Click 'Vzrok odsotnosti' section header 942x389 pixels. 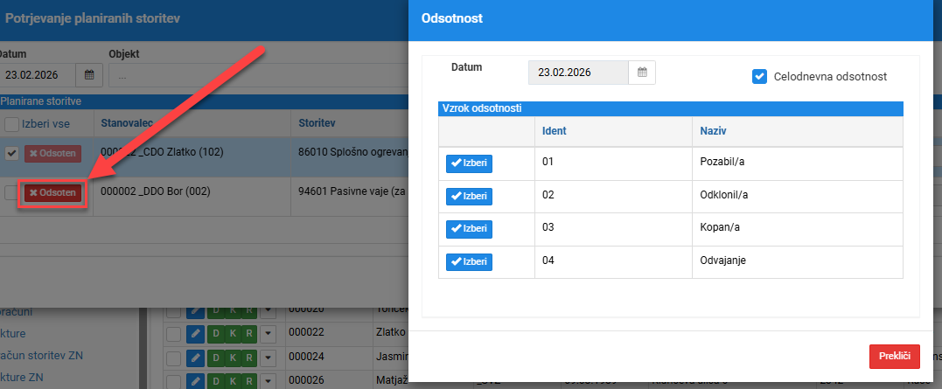click(671, 108)
